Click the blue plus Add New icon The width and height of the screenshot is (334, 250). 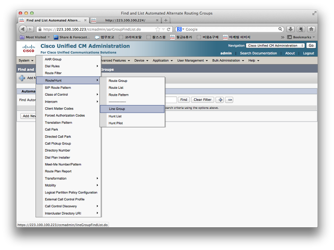click(22, 78)
